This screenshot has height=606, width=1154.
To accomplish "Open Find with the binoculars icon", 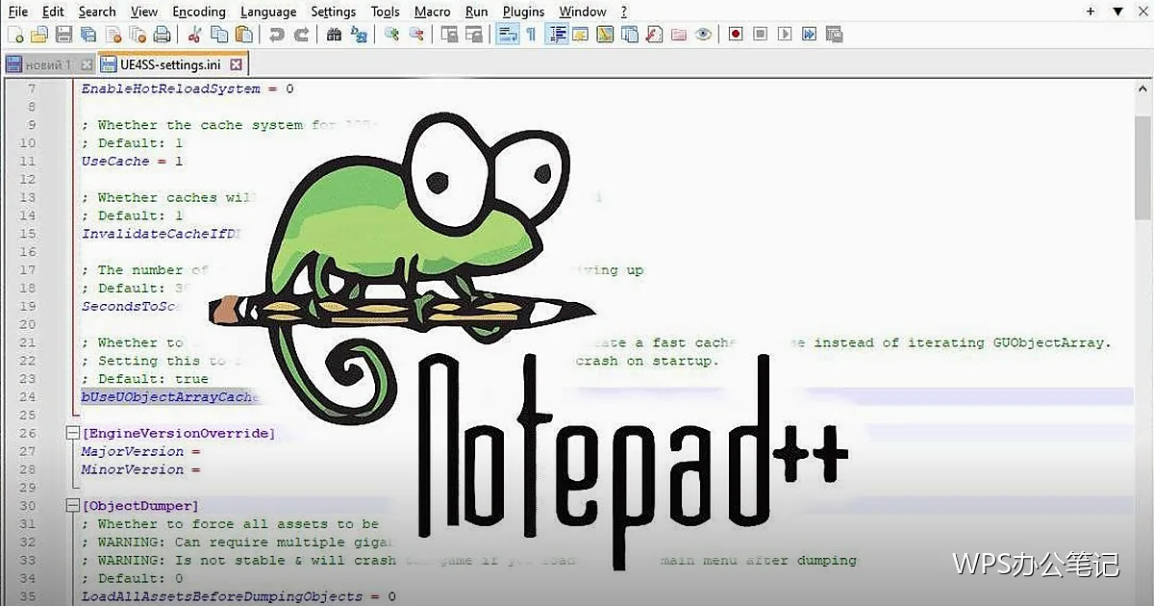I will pos(334,35).
